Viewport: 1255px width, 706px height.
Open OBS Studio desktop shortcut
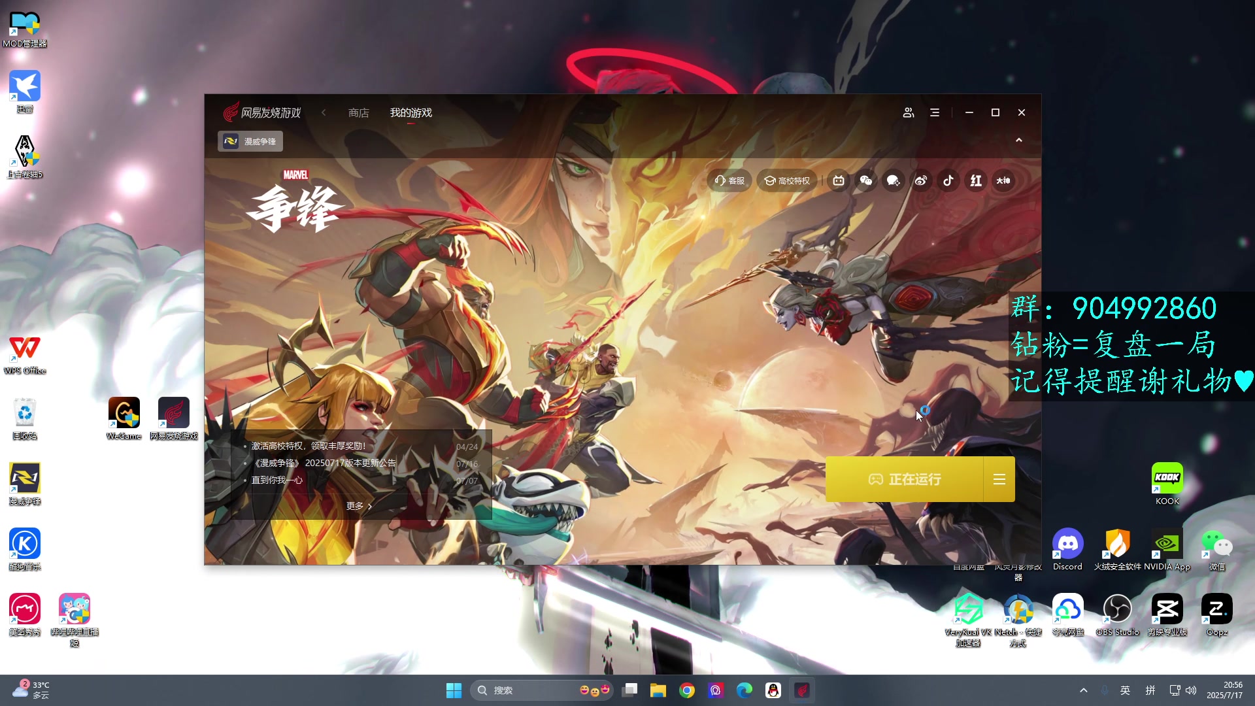coord(1118,614)
